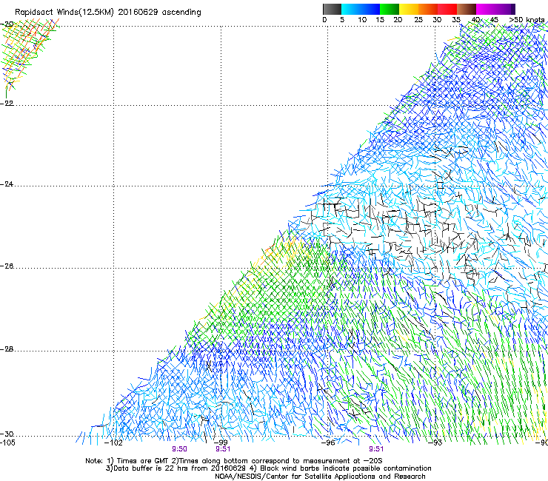The image size is (548, 481).
Task: Click the '>50 knots' legend label
Action: pyautogui.click(x=527, y=20)
